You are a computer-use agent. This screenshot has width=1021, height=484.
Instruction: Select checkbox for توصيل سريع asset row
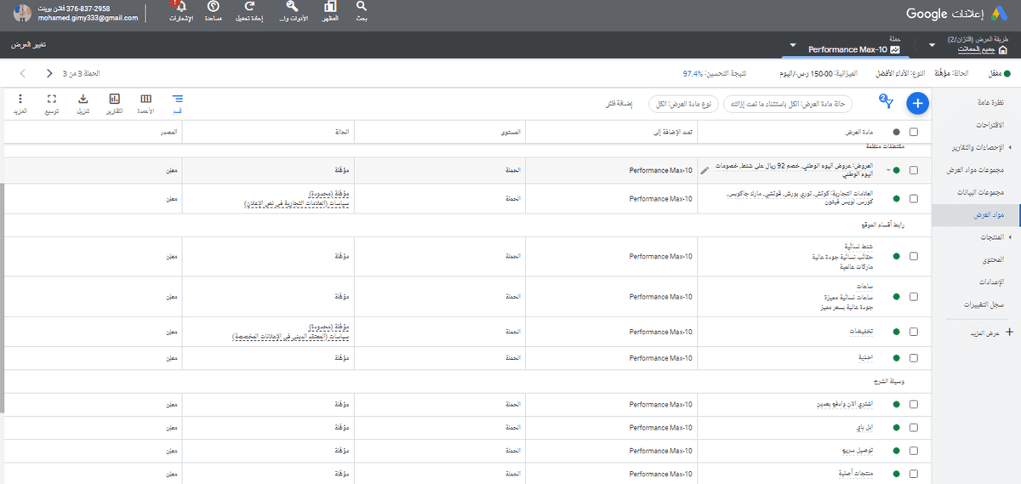pyautogui.click(x=914, y=450)
